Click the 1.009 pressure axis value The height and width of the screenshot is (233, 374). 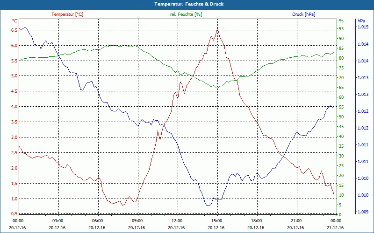pyautogui.click(x=363, y=212)
